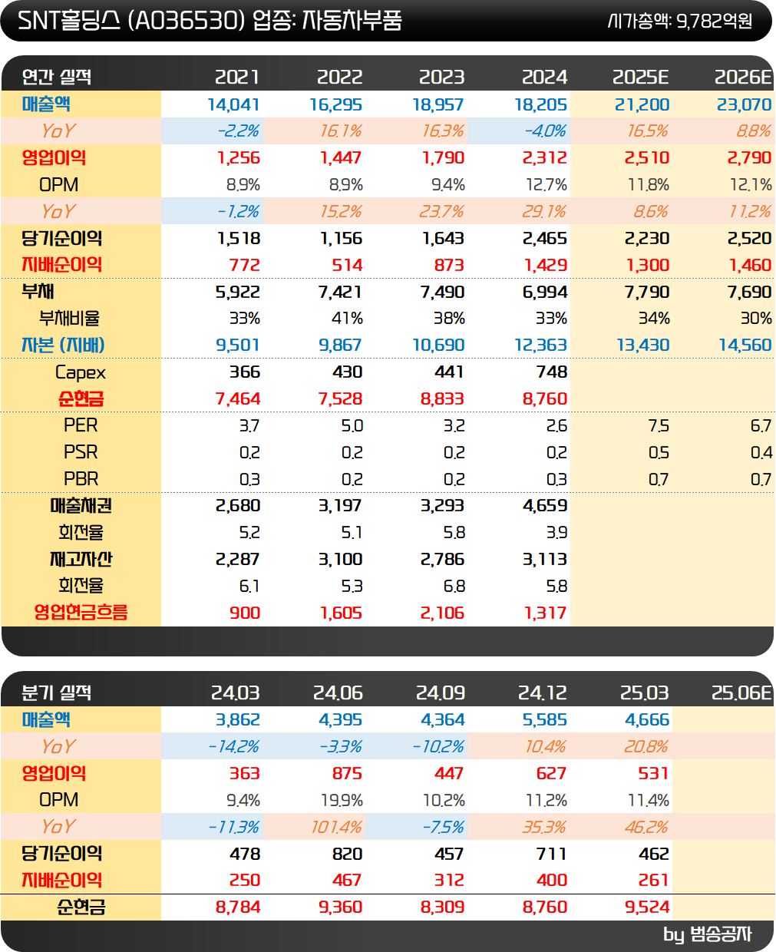Click 2025E PER value 7.5

(x=659, y=426)
